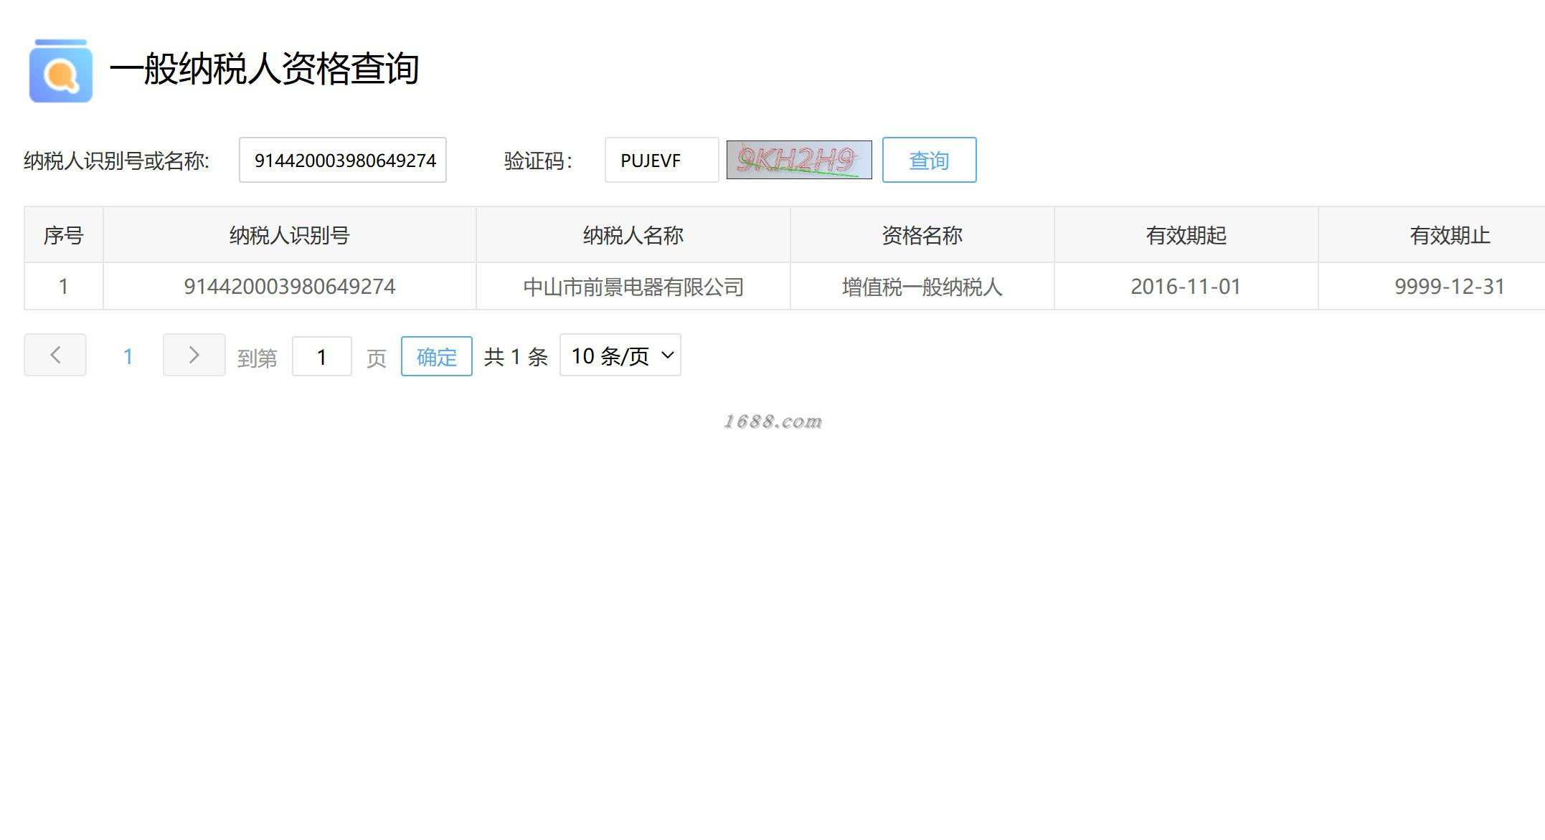
Task: Click the 资格名称 column header
Action: pyautogui.click(x=922, y=235)
